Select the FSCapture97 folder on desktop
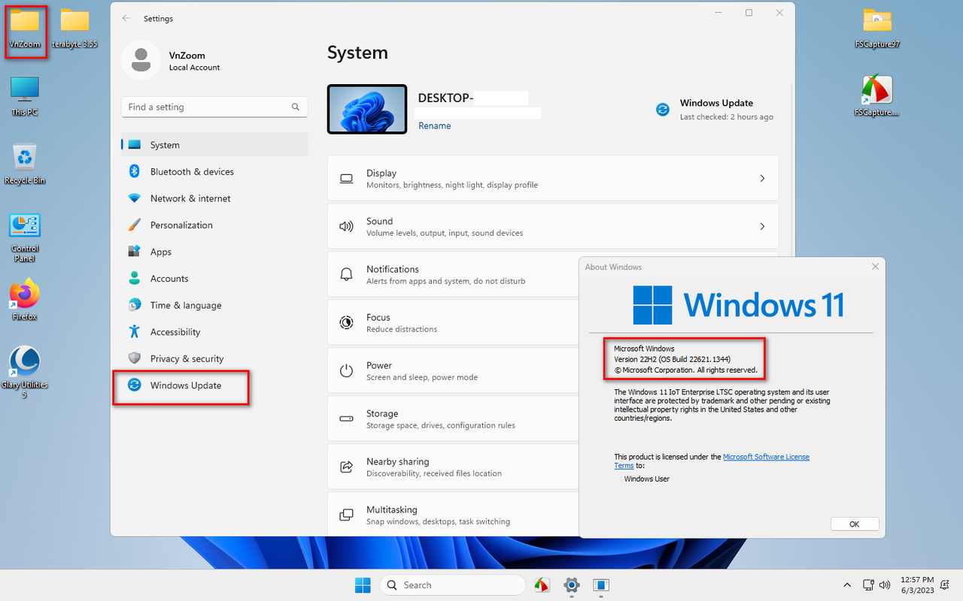The height and width of the screenshot is (601, 963). pos(877,29)
